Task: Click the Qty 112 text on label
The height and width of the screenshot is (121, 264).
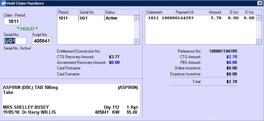Action: click(111, 107)
